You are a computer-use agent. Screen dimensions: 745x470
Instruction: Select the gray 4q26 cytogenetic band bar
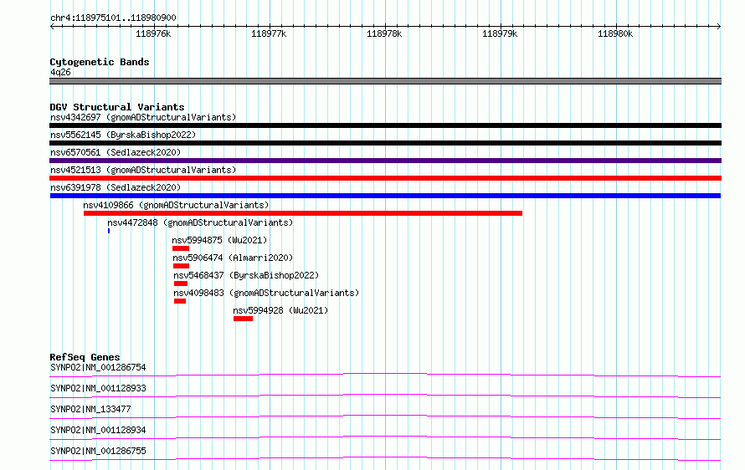[385, 81]
